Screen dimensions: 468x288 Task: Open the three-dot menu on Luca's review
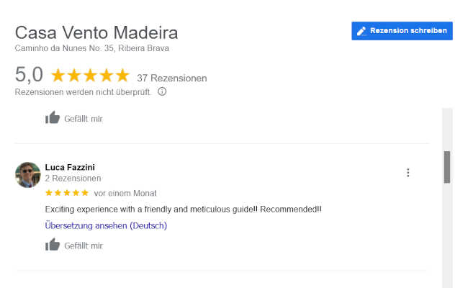click(x=408, y=173)
